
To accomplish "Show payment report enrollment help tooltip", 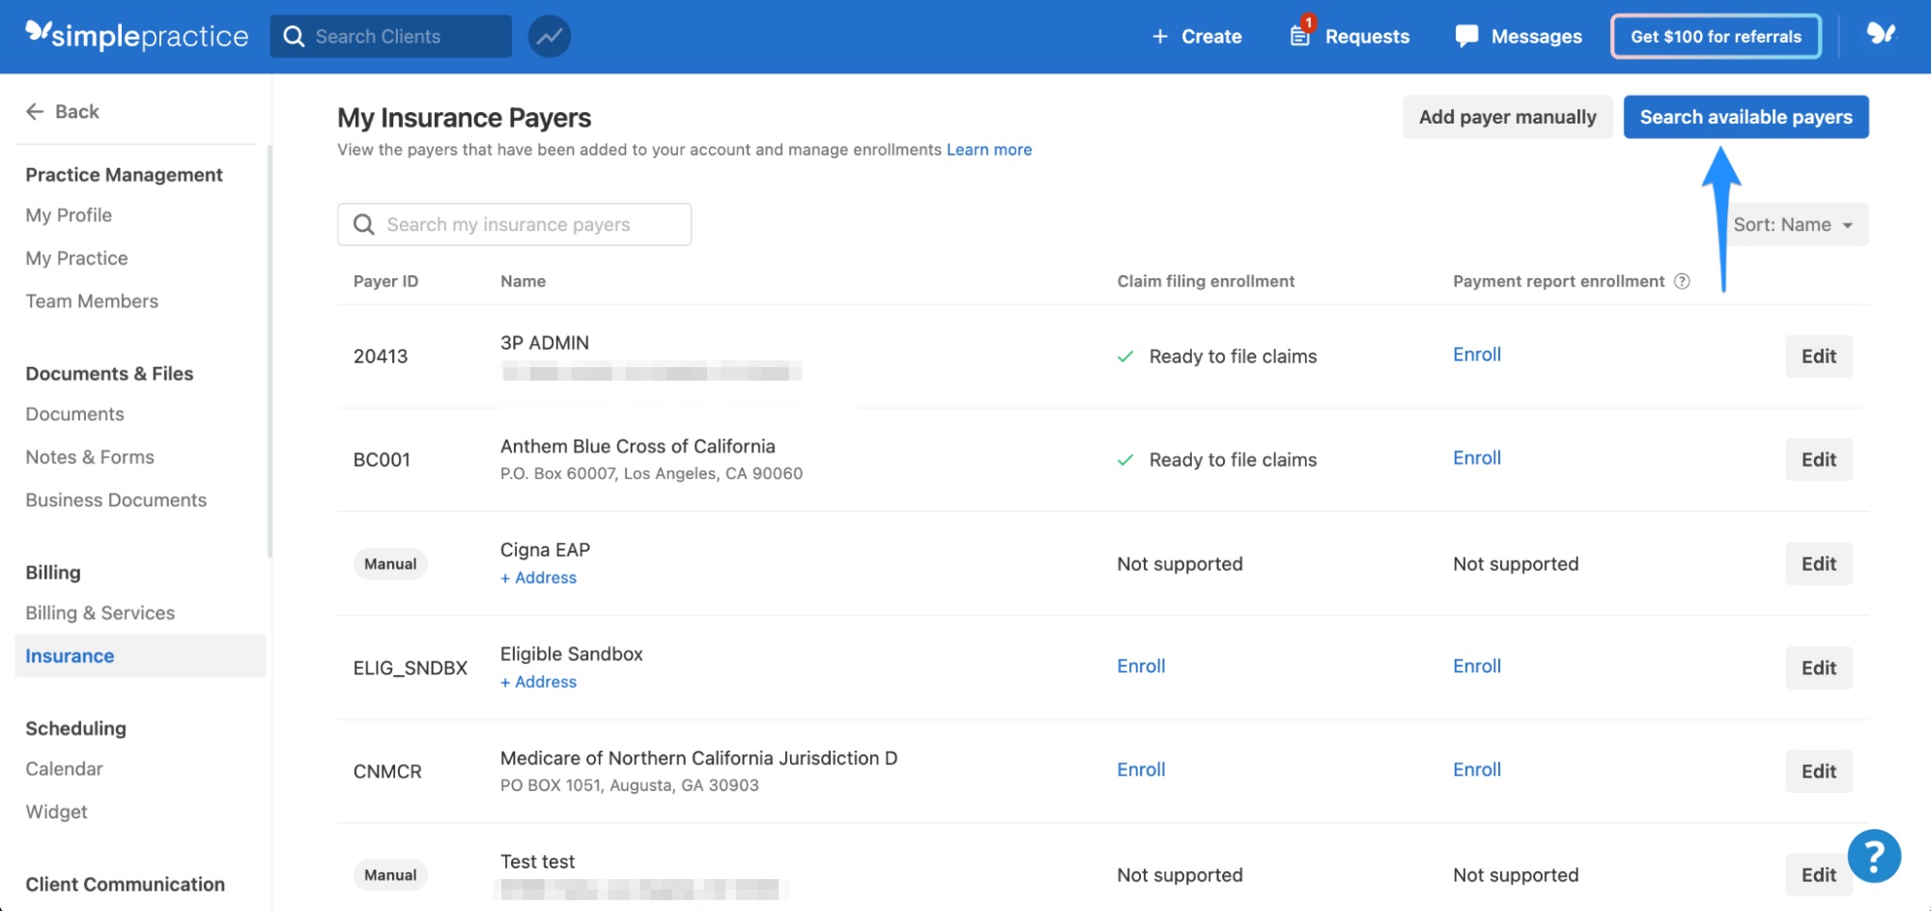I will click(1682, 281).
